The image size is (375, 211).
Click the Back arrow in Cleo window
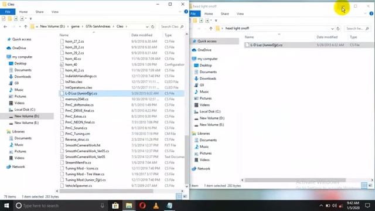click(x=5, y=26)
